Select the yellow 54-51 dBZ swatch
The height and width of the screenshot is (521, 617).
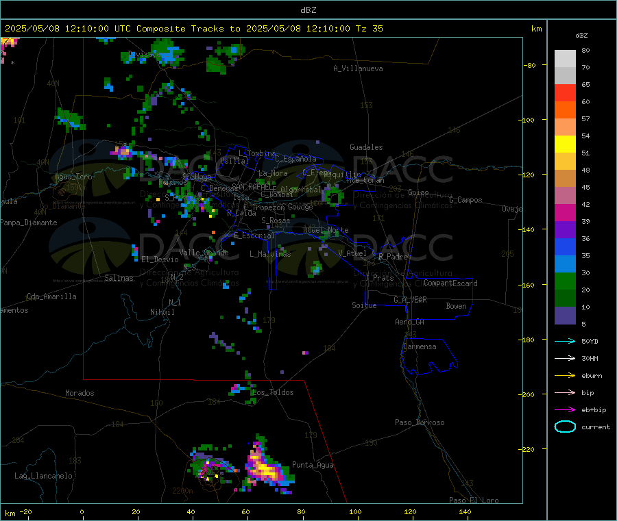[x=565, y=144]
